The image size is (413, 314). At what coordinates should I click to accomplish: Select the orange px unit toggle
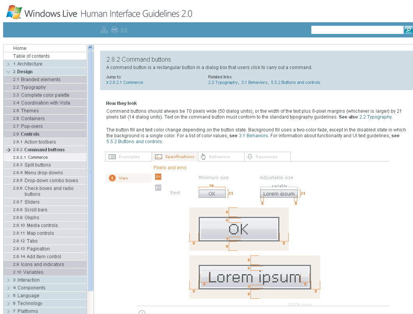pyautogui.click(x=158, y=177)
